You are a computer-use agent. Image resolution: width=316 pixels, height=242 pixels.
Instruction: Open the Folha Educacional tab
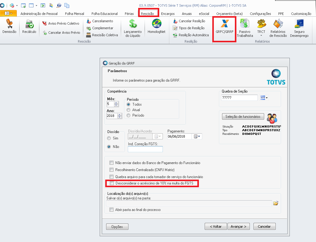tap(104, 14)
